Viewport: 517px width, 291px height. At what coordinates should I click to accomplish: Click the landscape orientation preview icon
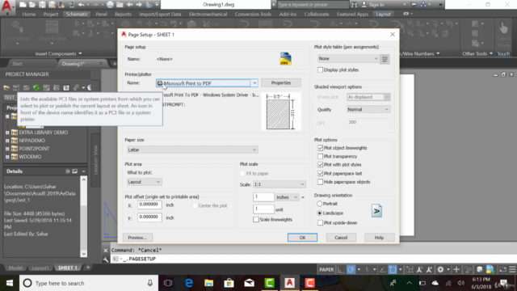376,211
